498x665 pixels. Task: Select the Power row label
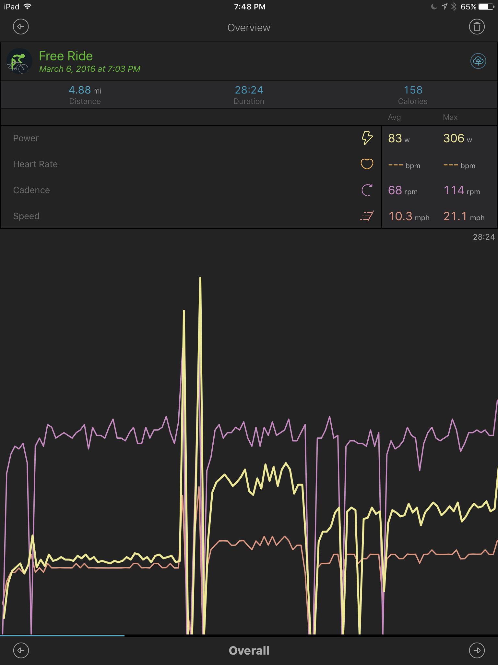click(26, 138)
